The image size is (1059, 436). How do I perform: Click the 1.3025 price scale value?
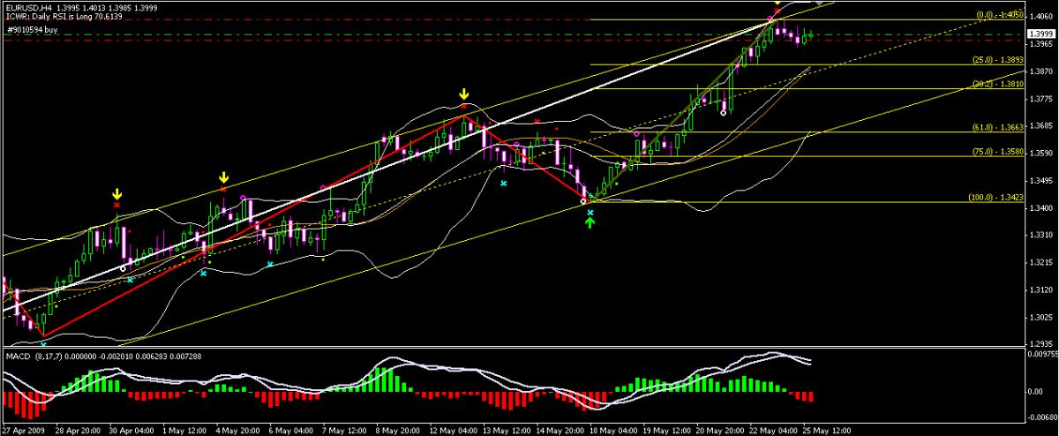(x=1041, y=318)
